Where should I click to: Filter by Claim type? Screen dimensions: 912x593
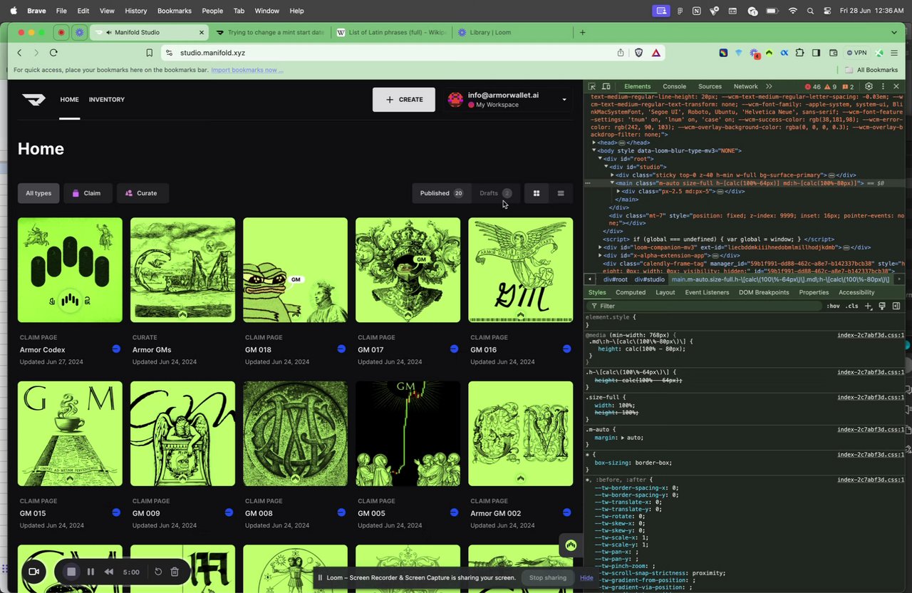[86, 193]
